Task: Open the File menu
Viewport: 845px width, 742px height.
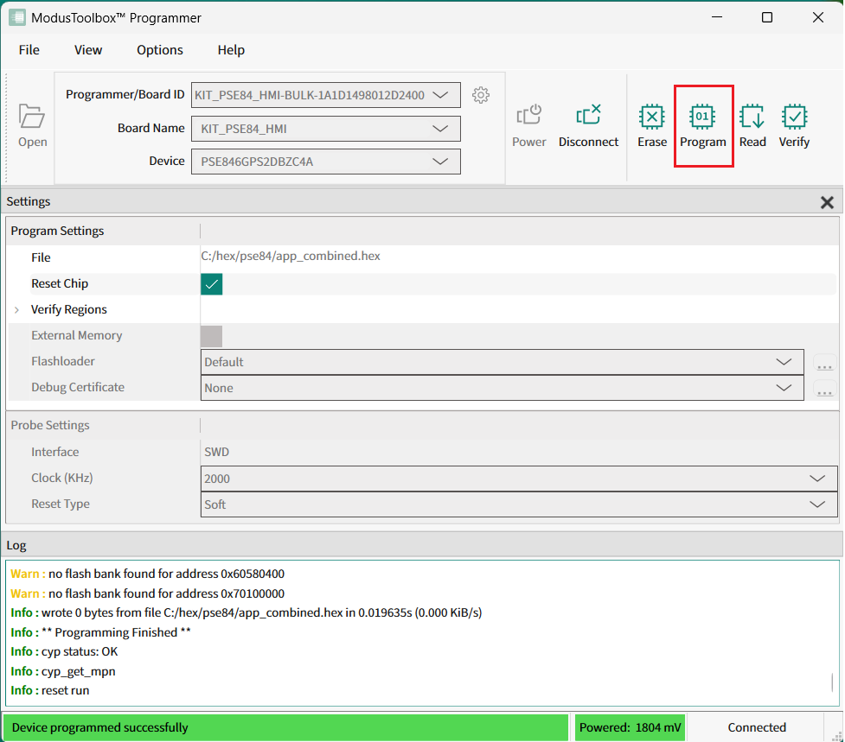Action: [x=29, y=50]
